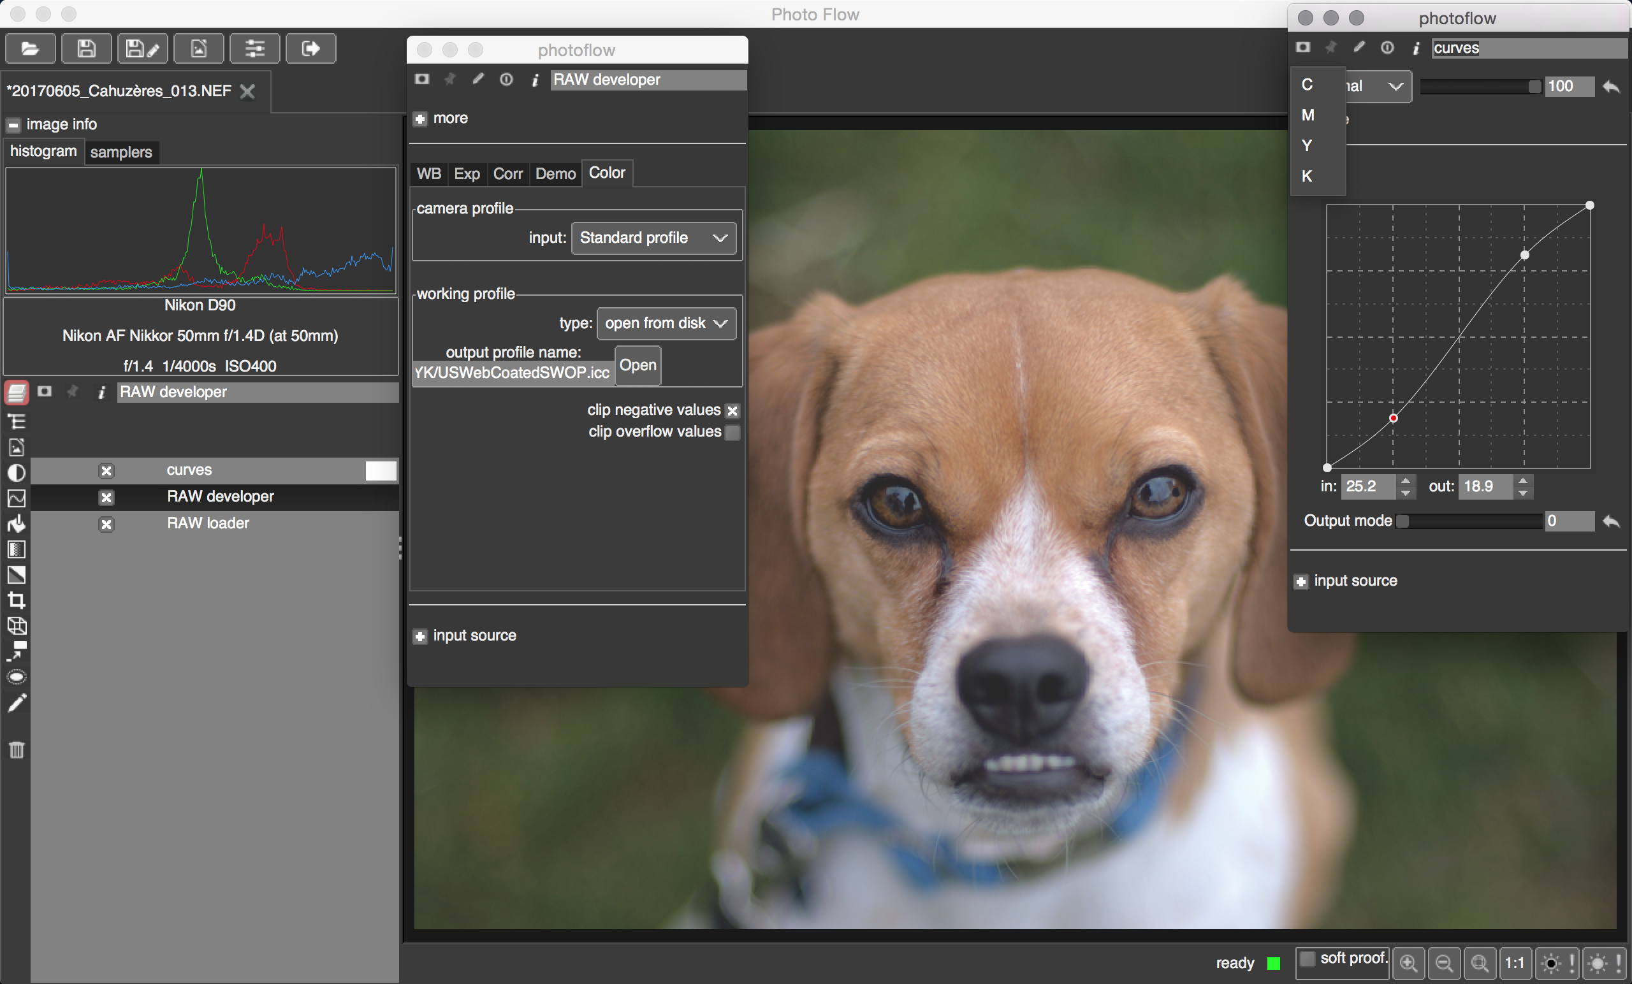Image resolution: width=1632 pixels, height=984 pixels.
Task: Disable the curves layer checkbox
Action: click(106, 471)
